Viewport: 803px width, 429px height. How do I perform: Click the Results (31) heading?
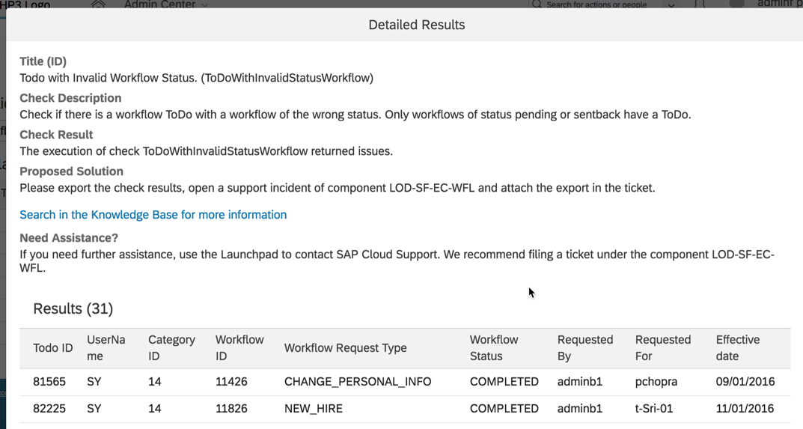point(73,308)
